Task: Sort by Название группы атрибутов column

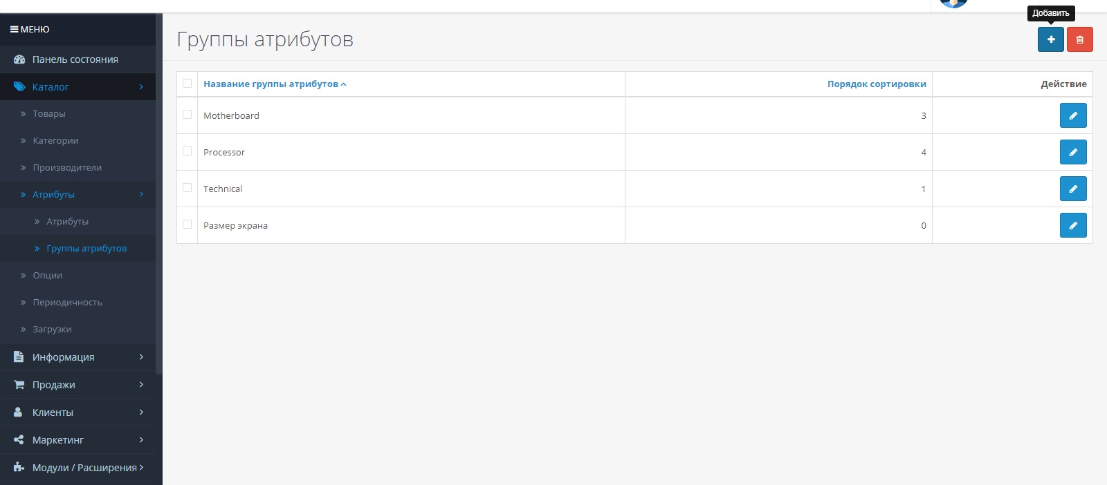Action: [x=271, y=84]
